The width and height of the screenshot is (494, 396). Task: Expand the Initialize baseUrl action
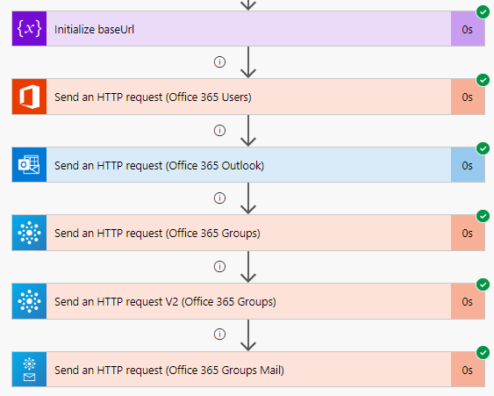tap(248, 29)
